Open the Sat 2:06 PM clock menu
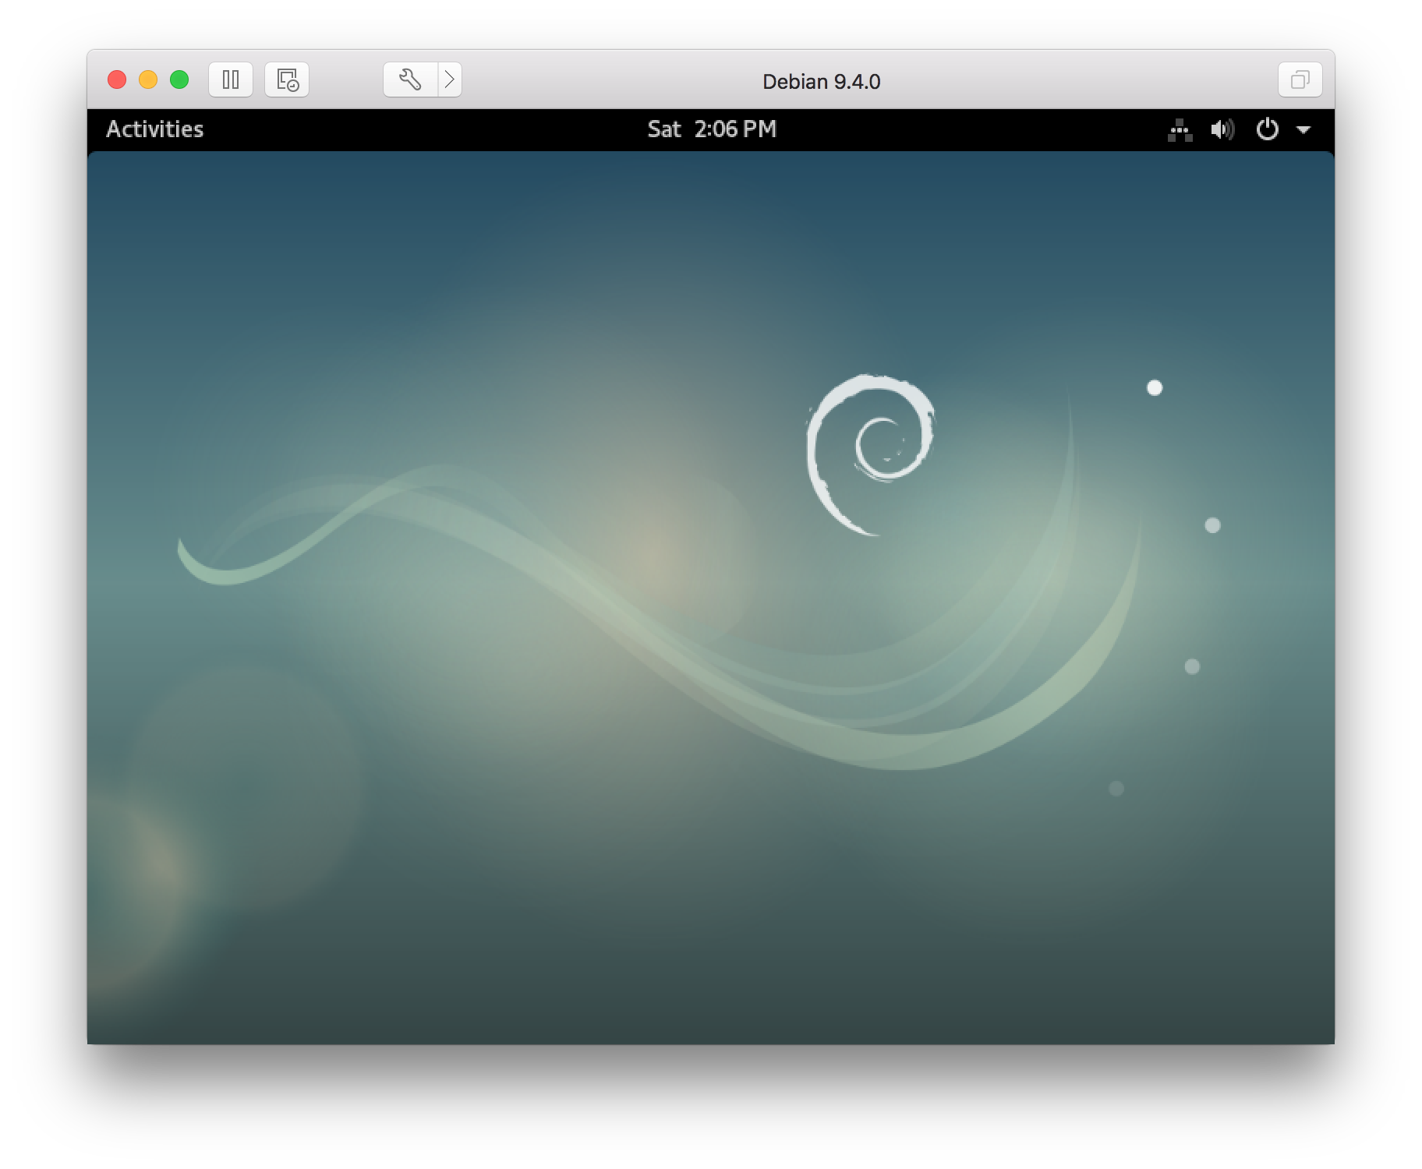 (x=712, y=129)
